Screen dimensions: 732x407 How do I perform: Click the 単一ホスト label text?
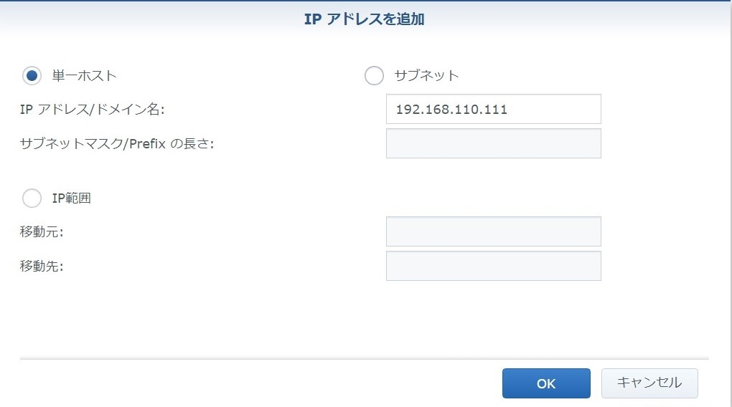click(x=84, y=75)
